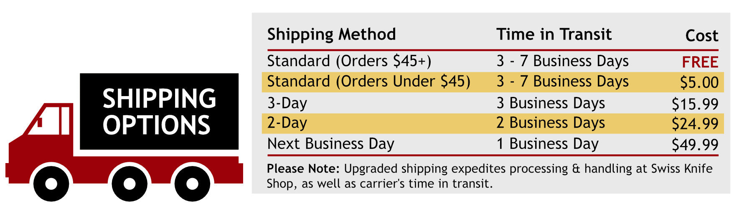Select Next Business Day shipping
The image size is (752, 208).
[330, 144]
